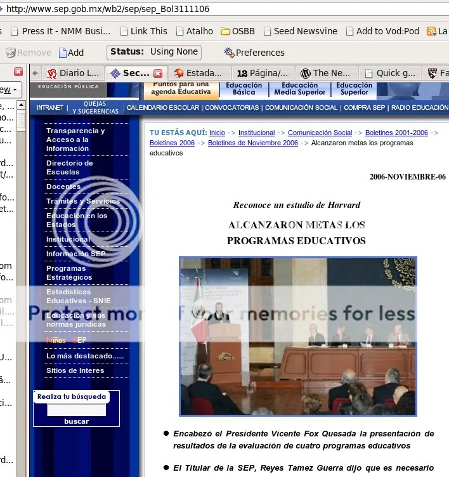Open Directorio de Escuelas
The height and width of the screenshot is (477, 449).
69,167
